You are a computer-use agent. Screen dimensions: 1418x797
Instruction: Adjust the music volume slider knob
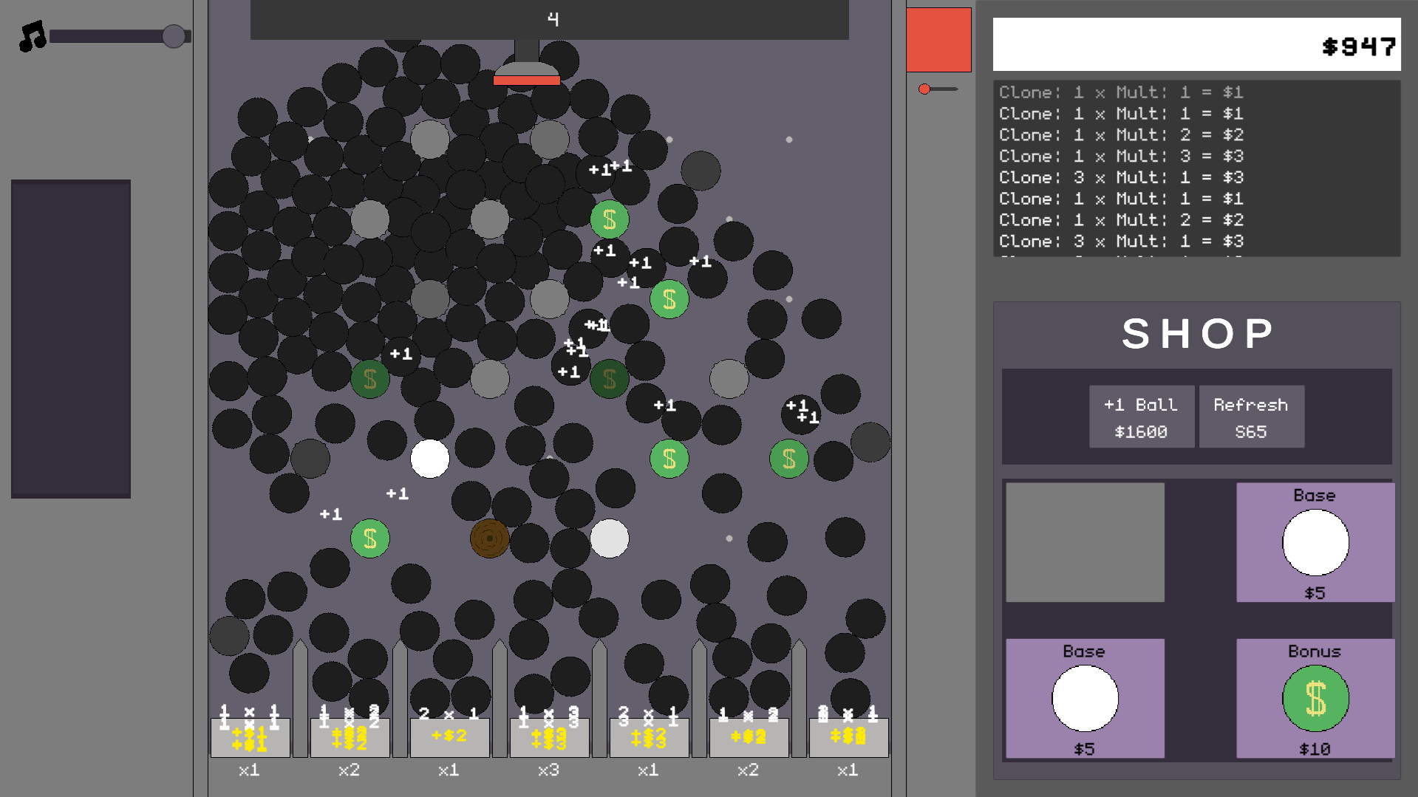click(x=174, y=36)
